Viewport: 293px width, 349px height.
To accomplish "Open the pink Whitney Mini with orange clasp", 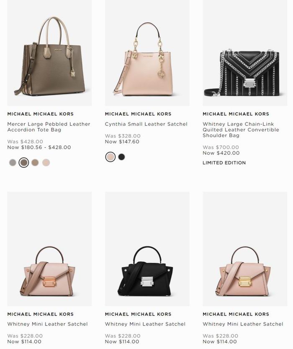I will [x=49, y=249].
